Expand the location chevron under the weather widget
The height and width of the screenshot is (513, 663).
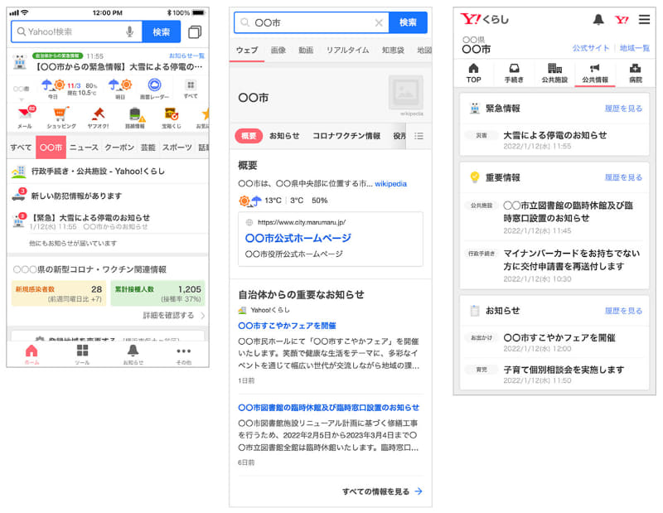[20, 99]
